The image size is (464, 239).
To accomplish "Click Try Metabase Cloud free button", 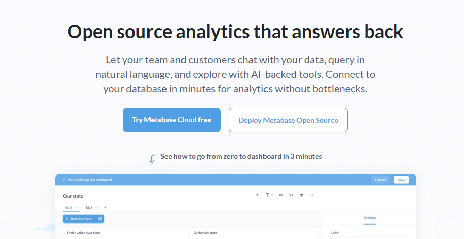I will pyautogui.click(x=172, y=120).
